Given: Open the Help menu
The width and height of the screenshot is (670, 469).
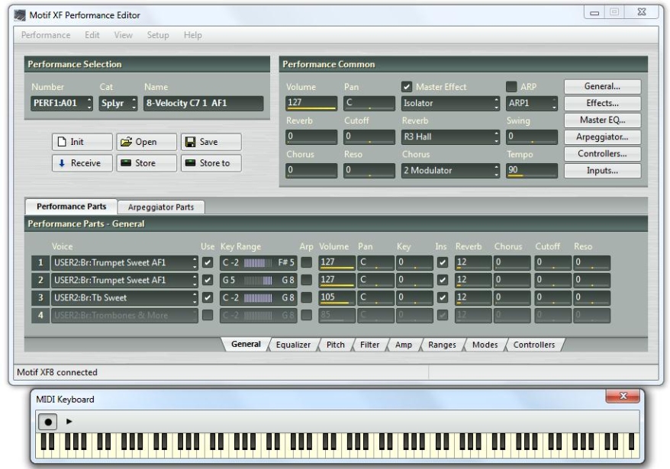Looking at the screenshot, I should pyautogui.click(x=193, y=35).
